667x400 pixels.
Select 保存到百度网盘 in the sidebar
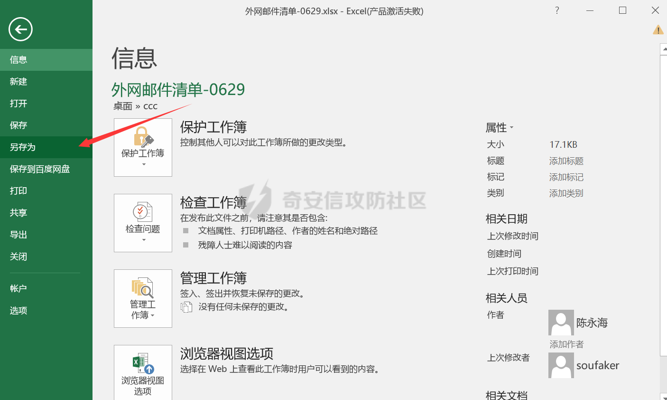coord(46,169)
